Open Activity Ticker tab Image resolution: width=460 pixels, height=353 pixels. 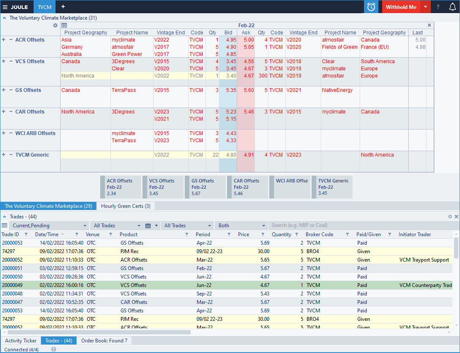(x=21, y=340)
